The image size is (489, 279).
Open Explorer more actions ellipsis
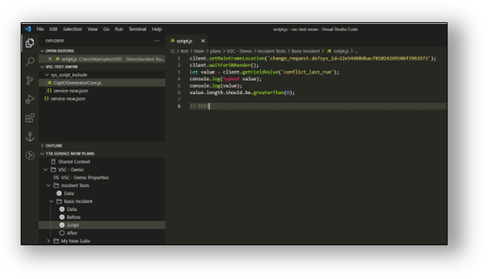click(x=157, y=41)
